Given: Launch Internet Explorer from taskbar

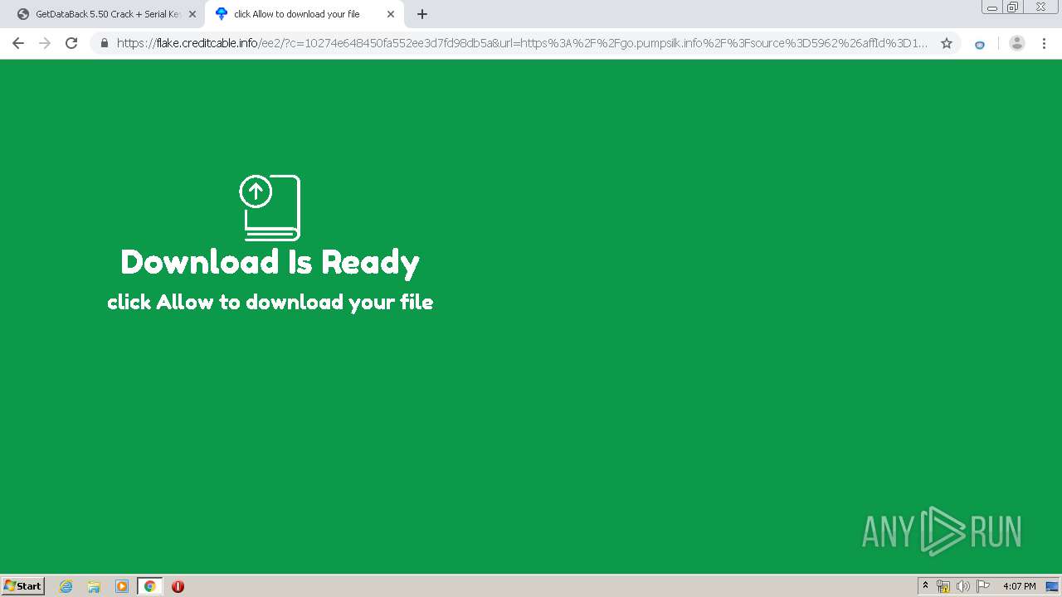Looking at the screenshot, I should (x=66, y=586).
